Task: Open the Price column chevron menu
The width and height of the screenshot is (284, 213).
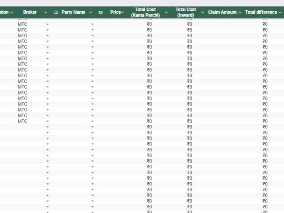Action: 123,12
